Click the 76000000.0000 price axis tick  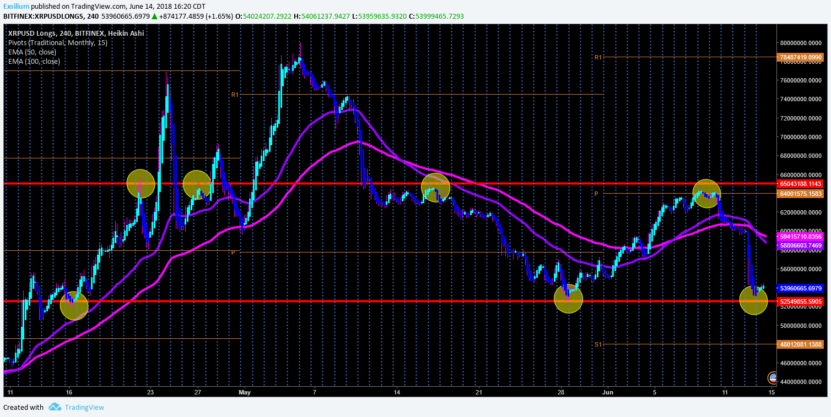tap(801, 81)
